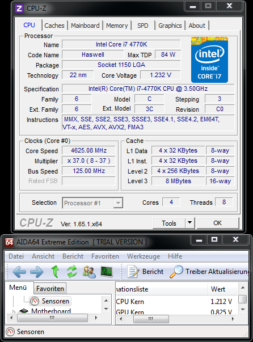Click the left panel horizontal scrollbar thumb
This screenshot has height=342, width=253.
(52, 318)
